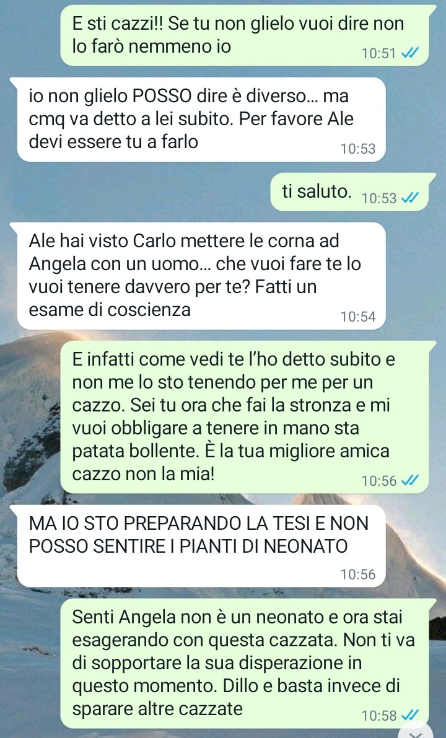The image size is (446, 738).
Task: Click the 10:56 timestamp under the all-caps message
Action: [358, 574]
